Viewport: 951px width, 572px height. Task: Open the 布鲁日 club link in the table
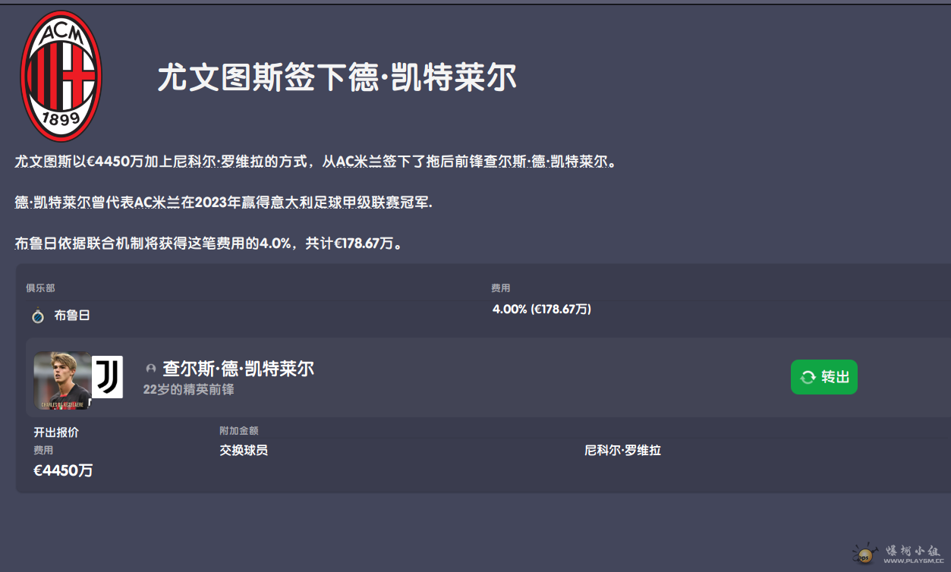[x=72, y=315]
